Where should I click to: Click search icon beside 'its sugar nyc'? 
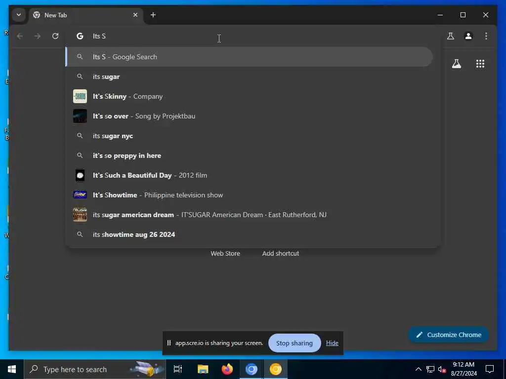(80, 136)
